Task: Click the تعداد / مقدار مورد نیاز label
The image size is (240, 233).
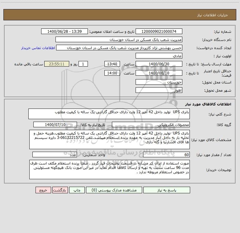Action: 214,155
